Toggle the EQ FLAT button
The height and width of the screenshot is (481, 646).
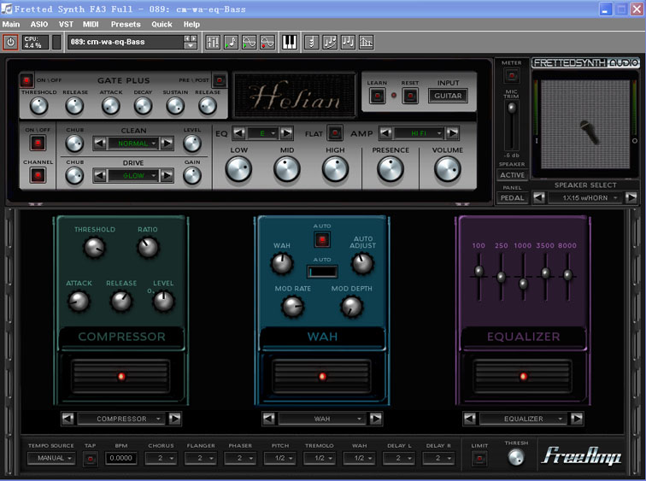pos(335,133)
